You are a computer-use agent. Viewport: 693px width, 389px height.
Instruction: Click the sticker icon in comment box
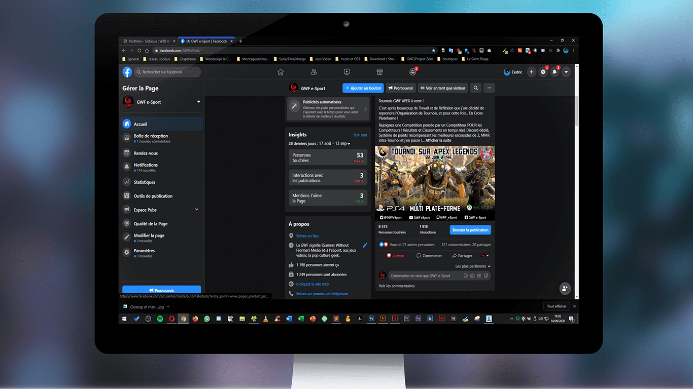click(486, 276)
